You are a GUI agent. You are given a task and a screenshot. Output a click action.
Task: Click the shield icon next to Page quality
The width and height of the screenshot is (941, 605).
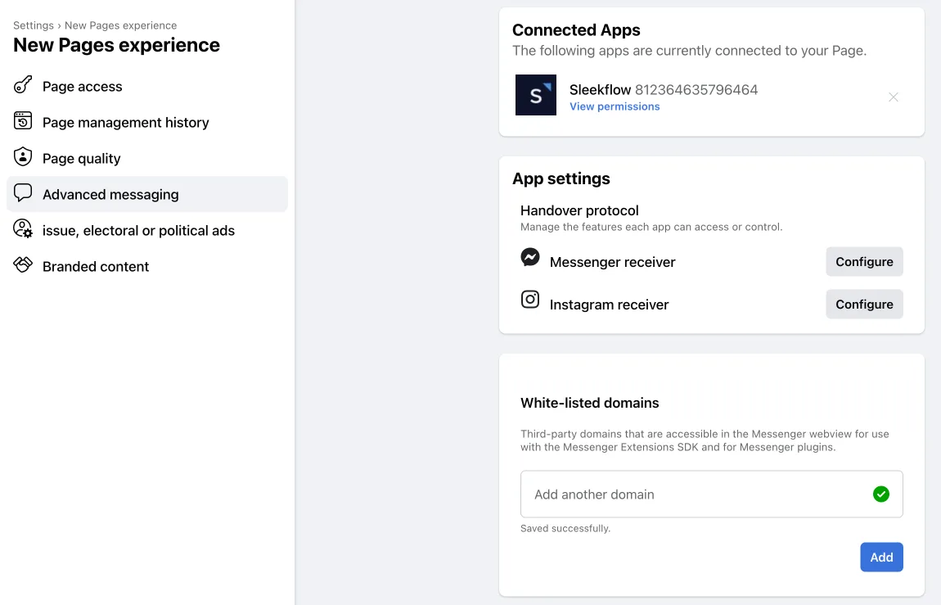[x=23, y=156]
